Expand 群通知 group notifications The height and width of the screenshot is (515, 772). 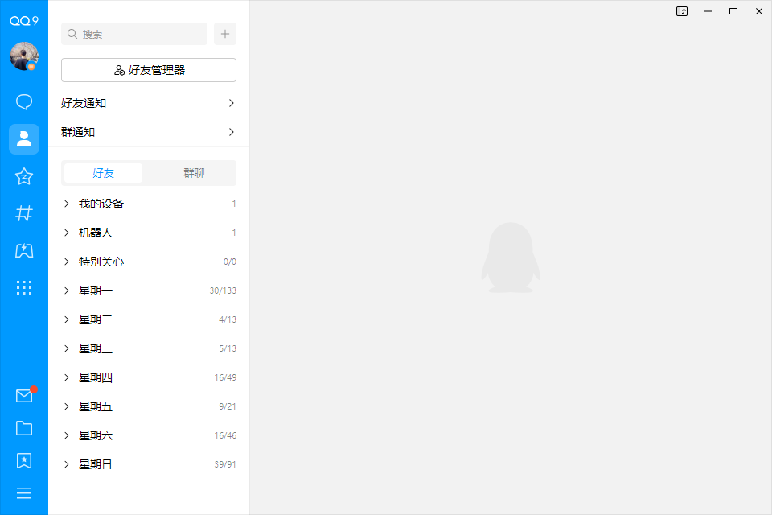click(x=148, y=132)
